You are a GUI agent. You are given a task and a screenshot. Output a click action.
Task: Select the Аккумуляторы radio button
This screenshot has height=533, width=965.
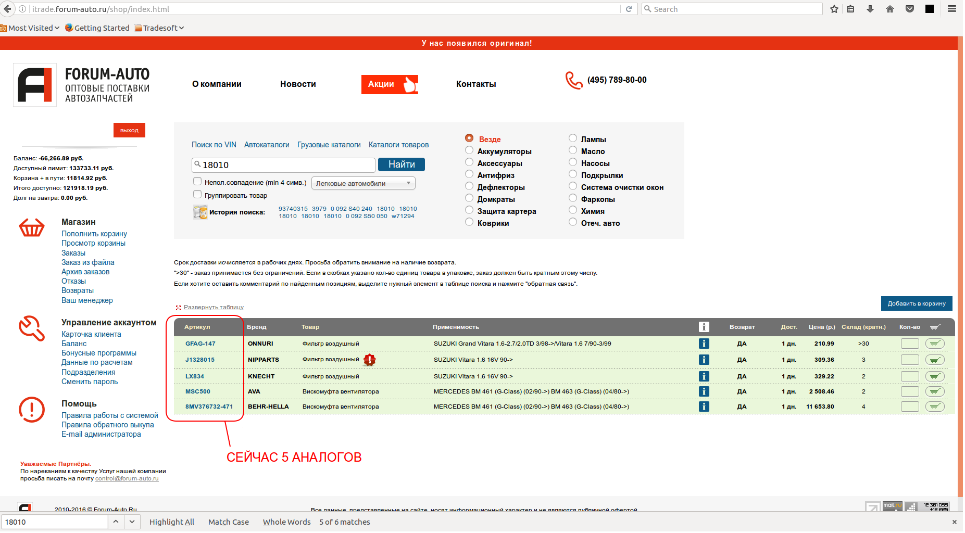pos(469,150)
